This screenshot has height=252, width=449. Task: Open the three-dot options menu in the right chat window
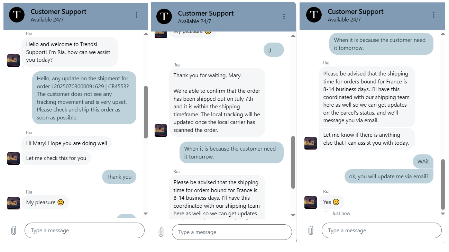pos(434,15)
